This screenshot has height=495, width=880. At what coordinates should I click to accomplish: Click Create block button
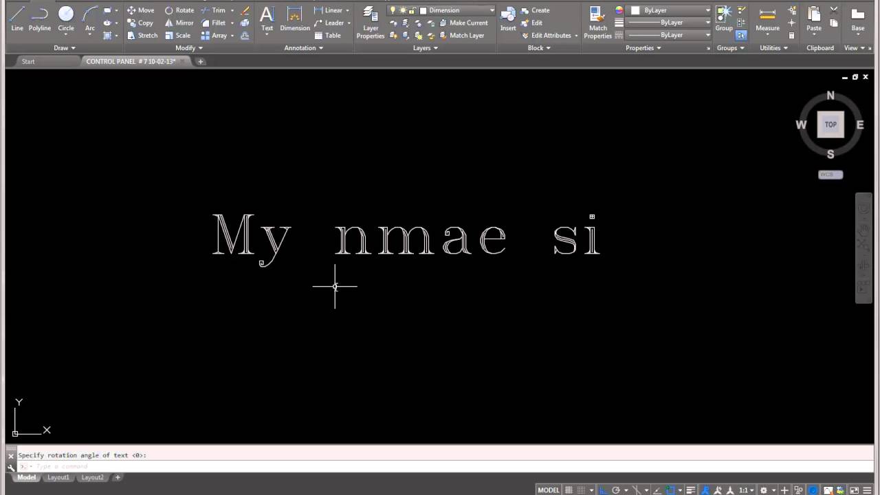[x=536, y=10]
